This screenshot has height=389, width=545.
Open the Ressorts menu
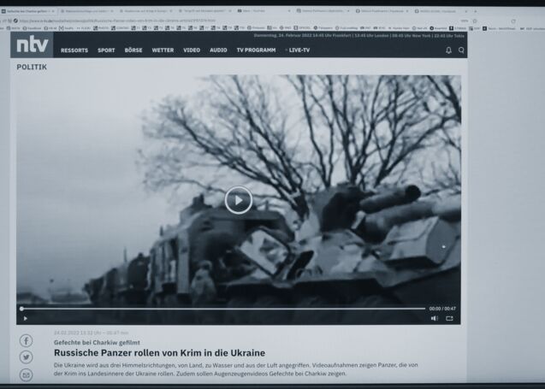pyautogui.click(x=74, y=50)
